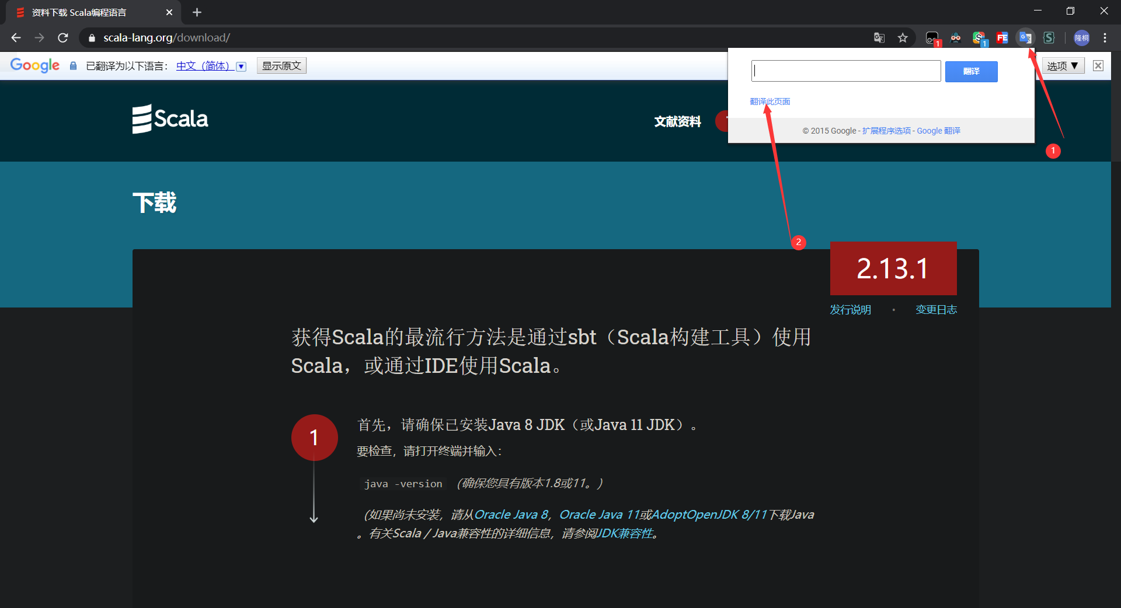This screenshot has height=608, width=1121.
Task: Open the green S braces extension
Action: tap(1049, 38)
